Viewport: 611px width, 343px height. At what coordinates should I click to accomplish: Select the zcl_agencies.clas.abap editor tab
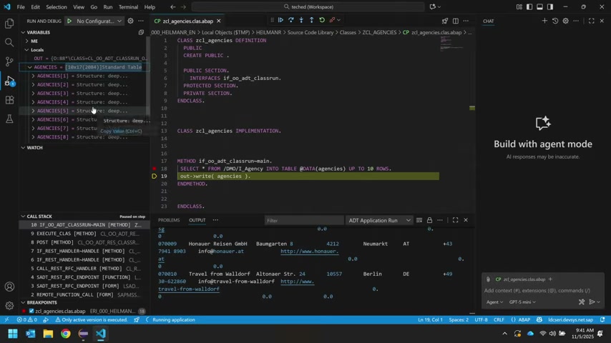click(x=188, y=21)
